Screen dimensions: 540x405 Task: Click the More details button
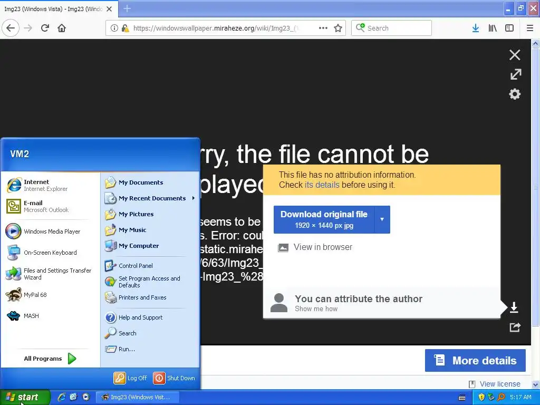point(475,361)
